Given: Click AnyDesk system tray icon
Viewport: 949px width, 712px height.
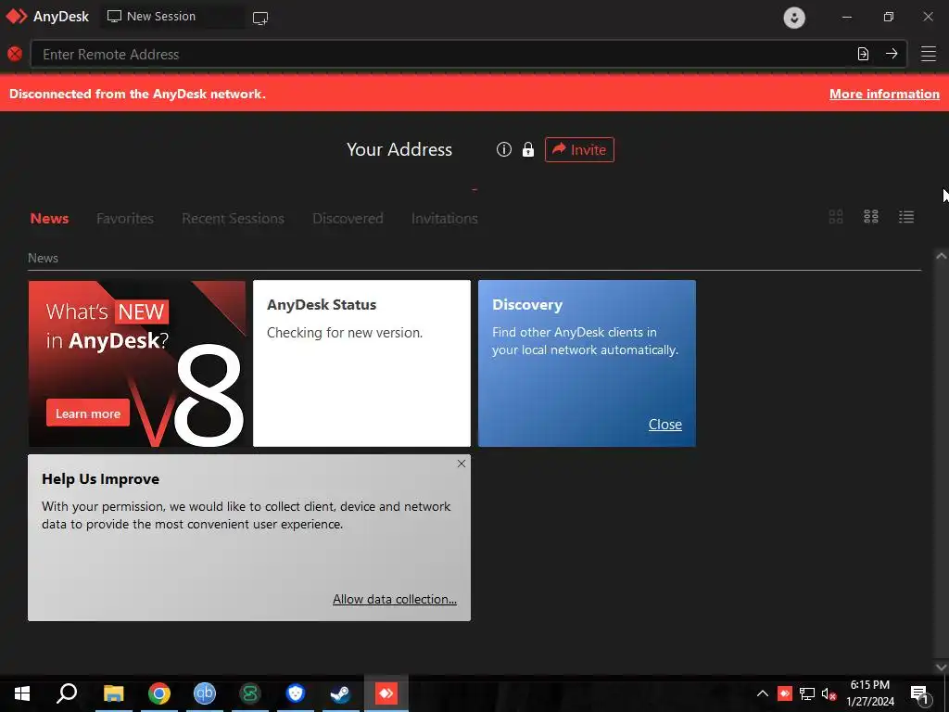Looking at the screenshot, I should click(x=784, y=693).
